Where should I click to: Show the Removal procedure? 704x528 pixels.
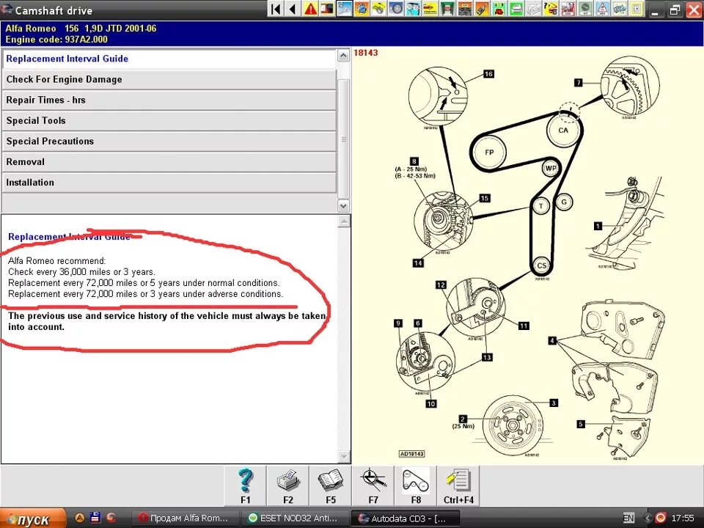pyautogui.click(x=169, y=162)
